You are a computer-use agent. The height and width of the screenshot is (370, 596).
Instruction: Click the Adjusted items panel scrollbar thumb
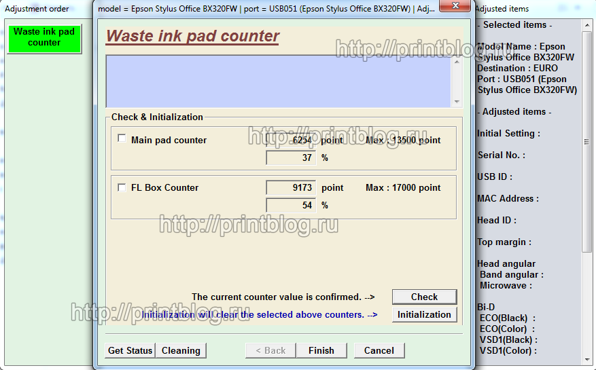tap(586, 141)
